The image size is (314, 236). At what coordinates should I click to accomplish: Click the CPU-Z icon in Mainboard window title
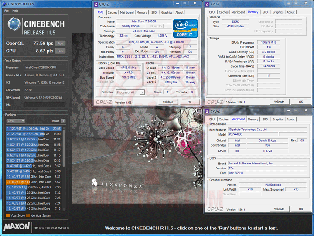point(207,111)
